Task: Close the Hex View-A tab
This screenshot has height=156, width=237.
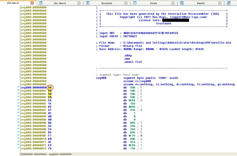Action: coord(79,3)
